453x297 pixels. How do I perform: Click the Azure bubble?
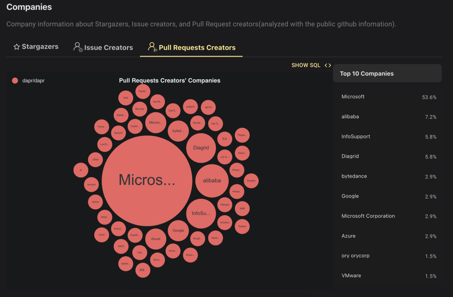[x=156, y=239]
